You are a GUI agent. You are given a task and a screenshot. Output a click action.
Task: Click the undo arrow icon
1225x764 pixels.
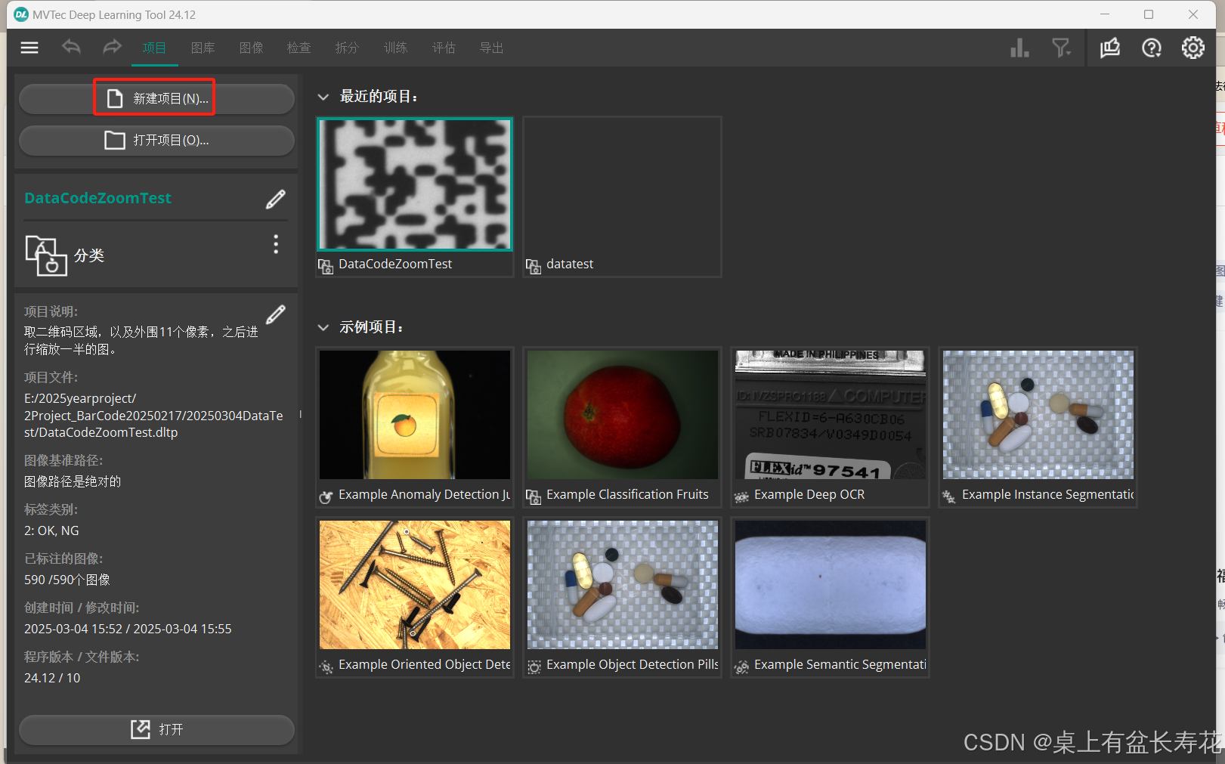[x=71, y=47]
